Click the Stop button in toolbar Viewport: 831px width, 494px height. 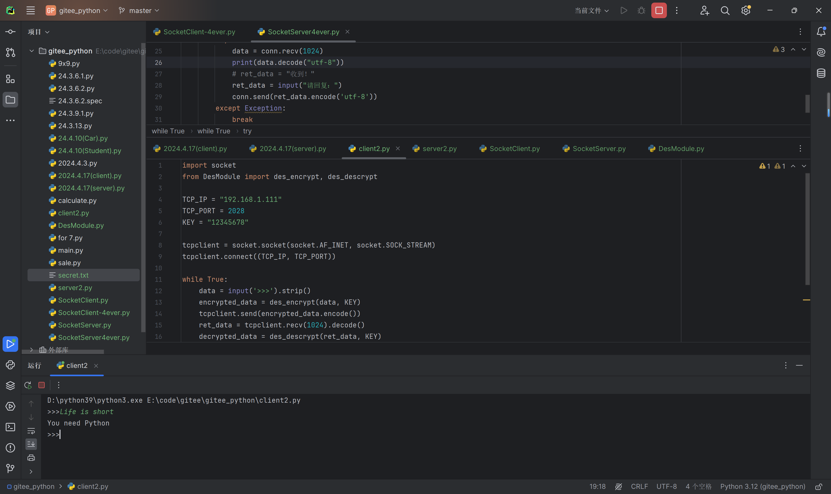659,10
